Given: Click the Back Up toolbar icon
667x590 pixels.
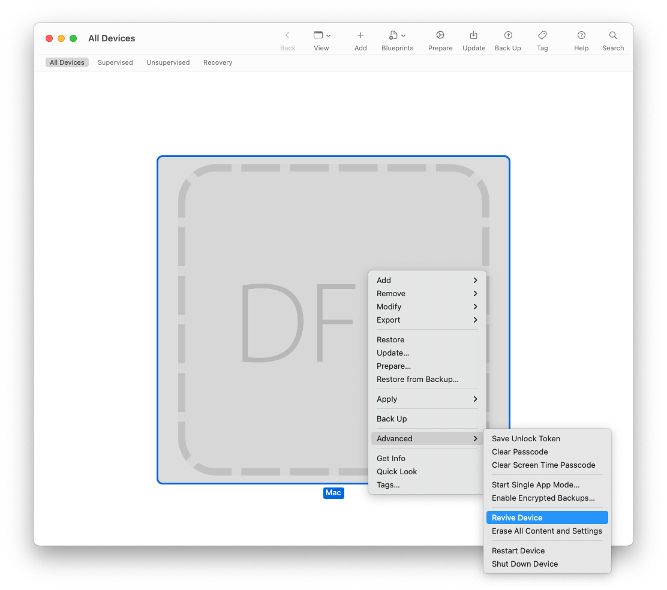Looking at the screenshot, I should 508,35.
